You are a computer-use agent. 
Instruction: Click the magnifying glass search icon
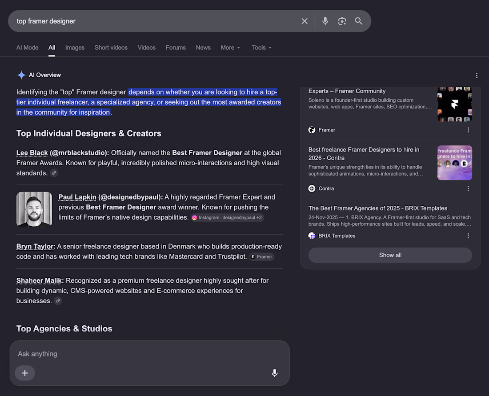pos(359,21)
